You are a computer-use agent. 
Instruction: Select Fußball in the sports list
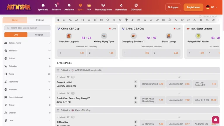27,59
